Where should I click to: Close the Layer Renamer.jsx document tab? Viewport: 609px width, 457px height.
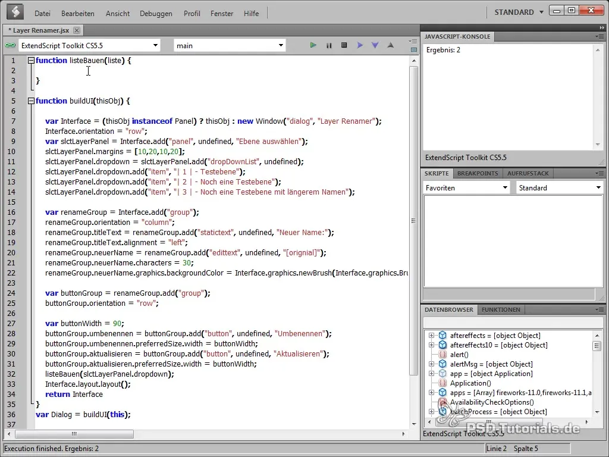tap(77, 30)
